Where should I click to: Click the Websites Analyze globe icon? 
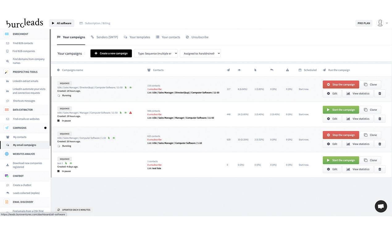(7, 154)
